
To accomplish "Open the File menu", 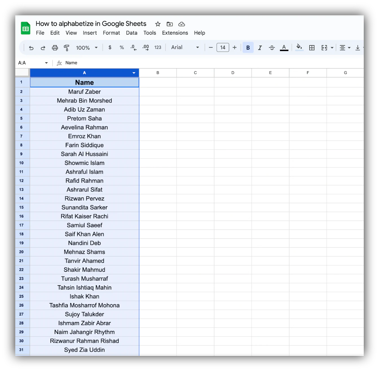I will click(x=40, y=33).
